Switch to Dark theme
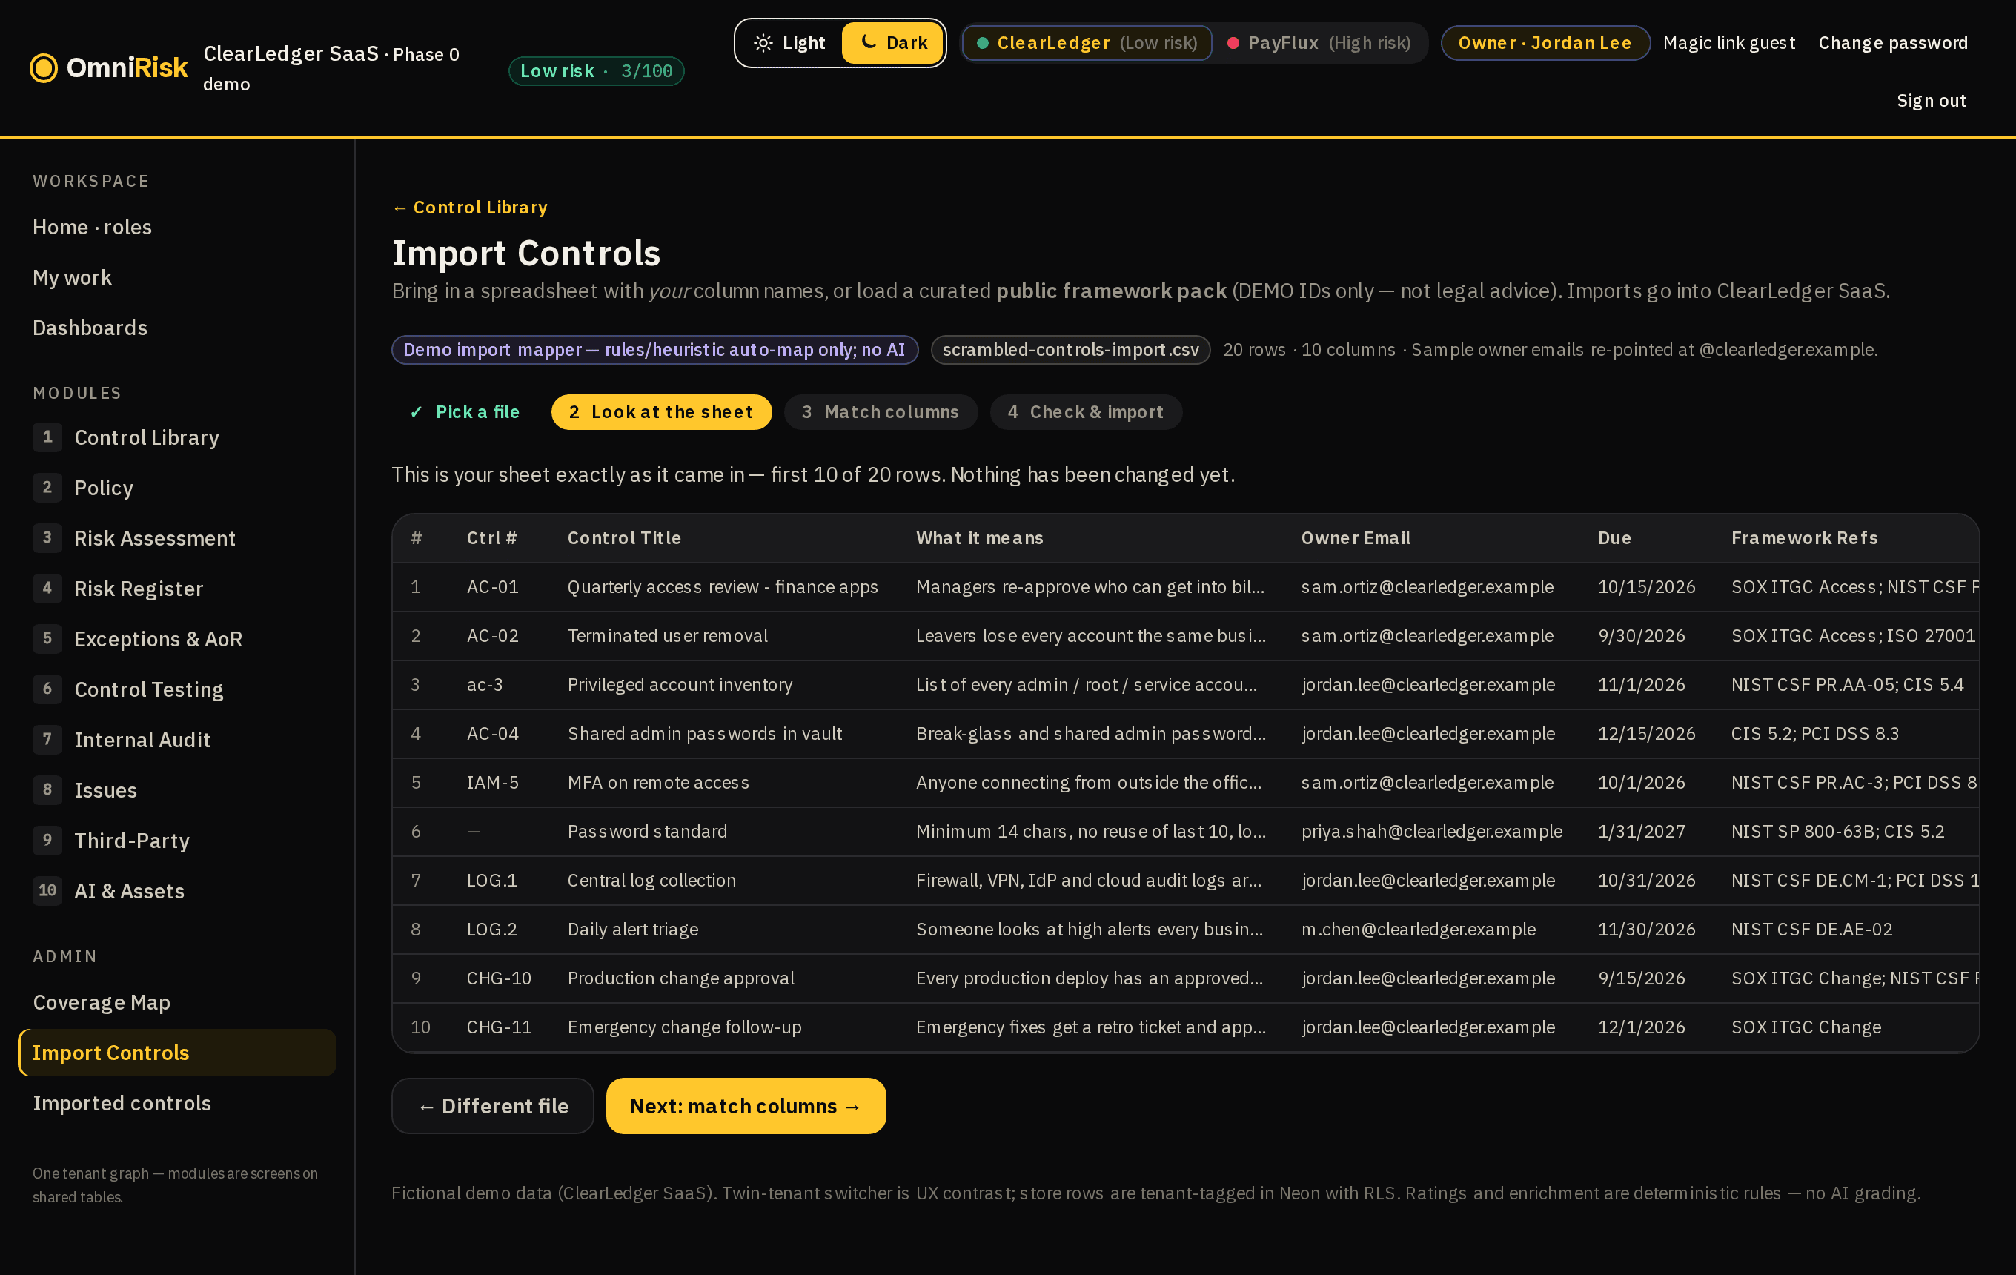This screenshot has width=2016, height=1275. 892,43
